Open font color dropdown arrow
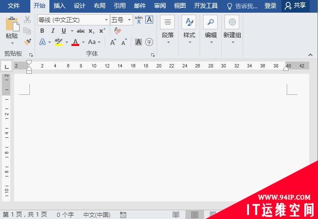Screen dimensions: 318x219 pos(83,43)
